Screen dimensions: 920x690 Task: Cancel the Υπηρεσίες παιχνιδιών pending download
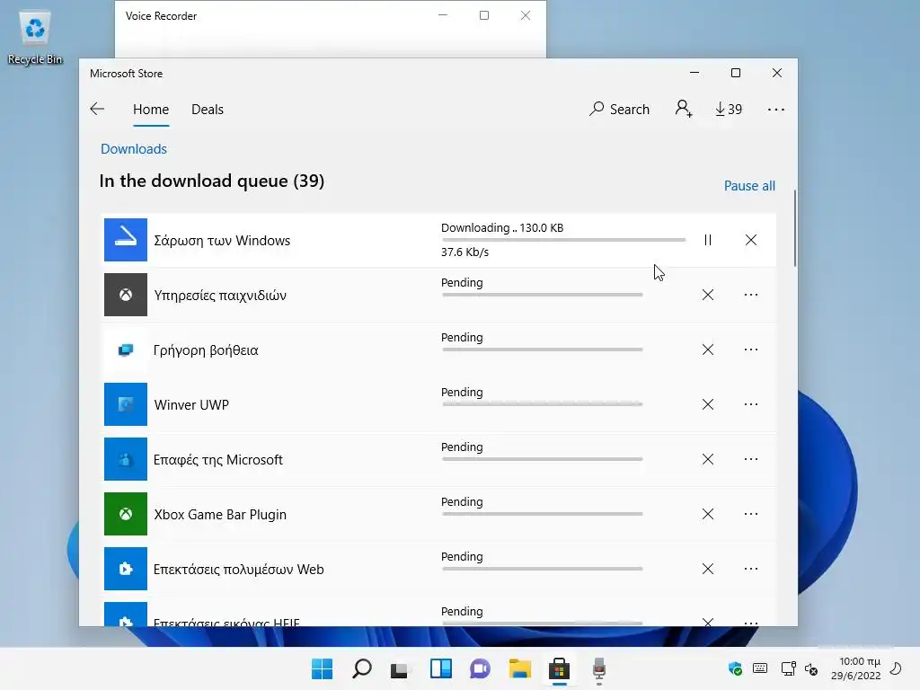[x=708, y=295]
